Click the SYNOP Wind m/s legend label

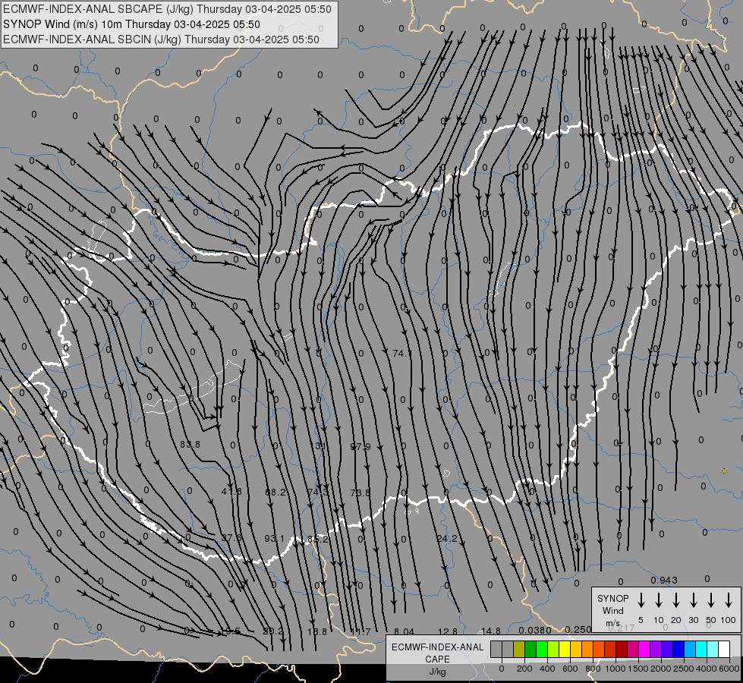click(x=612, y=610)
